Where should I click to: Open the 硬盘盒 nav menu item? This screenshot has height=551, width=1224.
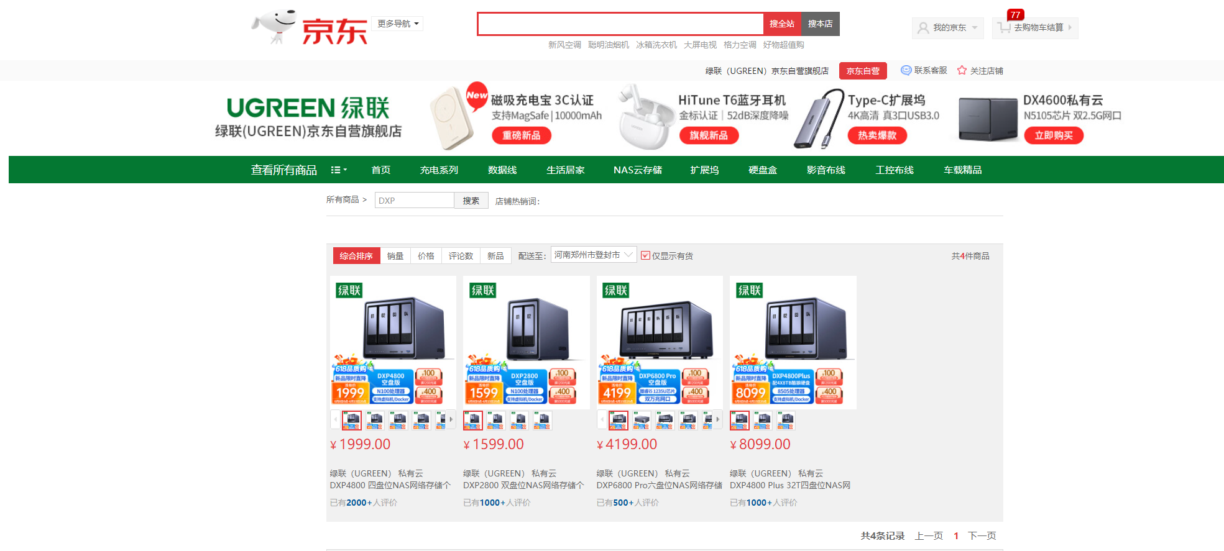tap(763, 170)
